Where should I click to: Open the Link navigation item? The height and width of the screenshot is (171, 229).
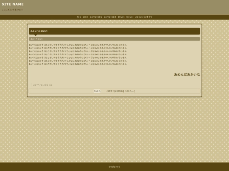pyautogui.click(x=86, y=17)
